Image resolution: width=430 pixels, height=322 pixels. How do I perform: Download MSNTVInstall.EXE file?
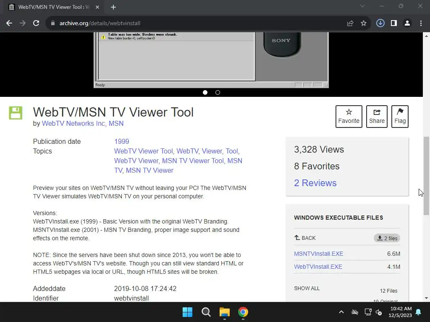coord(319,254)
